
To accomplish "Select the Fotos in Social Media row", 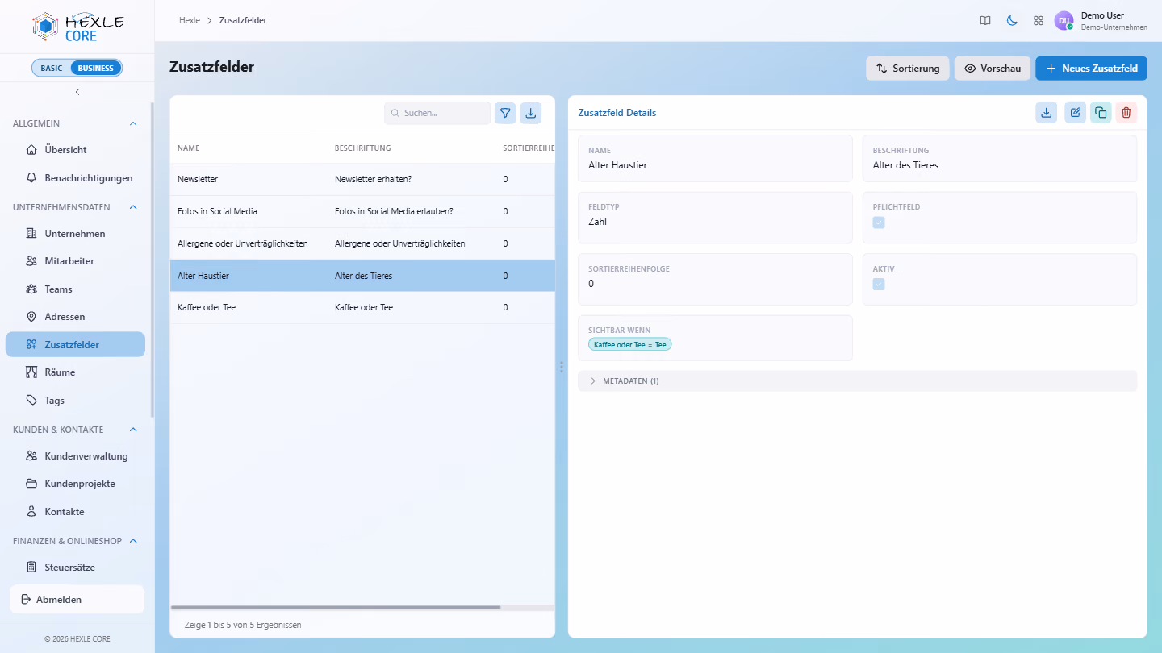I will tap(362, 211).
